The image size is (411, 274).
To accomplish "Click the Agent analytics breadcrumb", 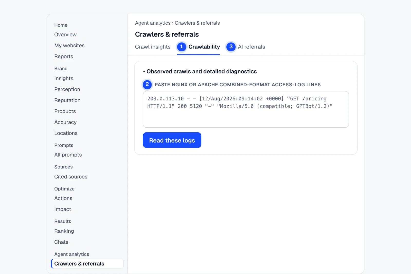I will 153,23.
